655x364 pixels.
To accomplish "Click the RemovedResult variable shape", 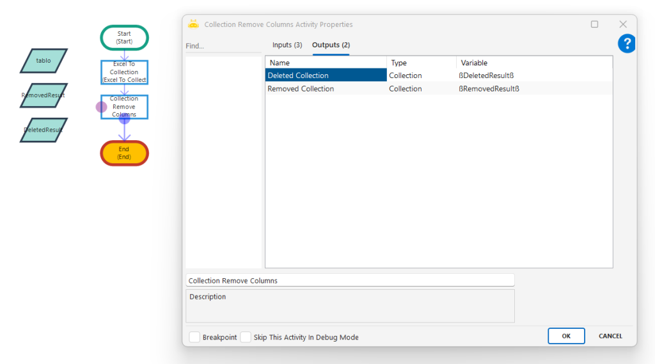I will click(x=43, y=95).
